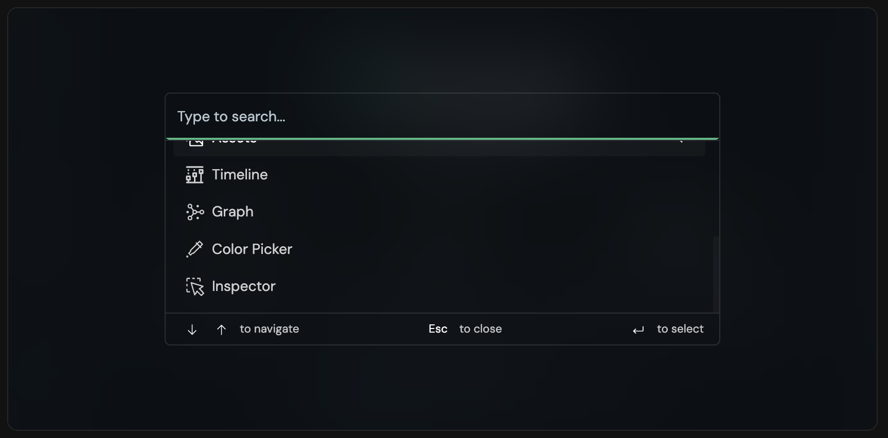The image size is (888, 438).
Task: Select the partially hidden highlighted top row
Action: [x=439, y=148]
